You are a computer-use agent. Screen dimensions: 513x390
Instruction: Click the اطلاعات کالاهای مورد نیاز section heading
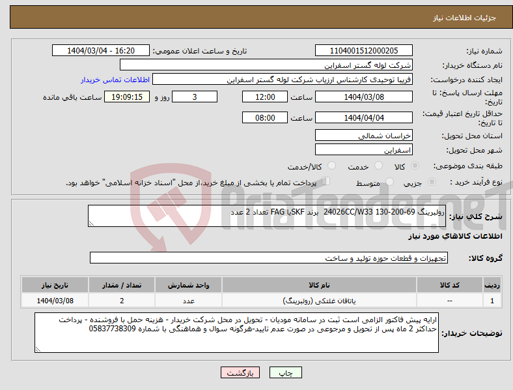pos(455,236)
